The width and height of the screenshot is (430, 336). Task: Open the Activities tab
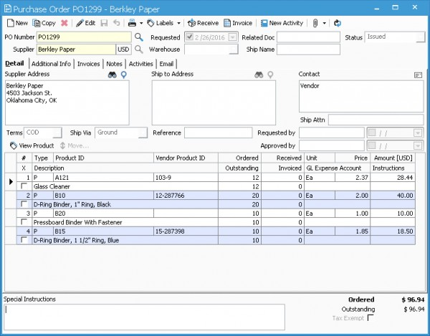pyautogui.click(x=140, y=64)
